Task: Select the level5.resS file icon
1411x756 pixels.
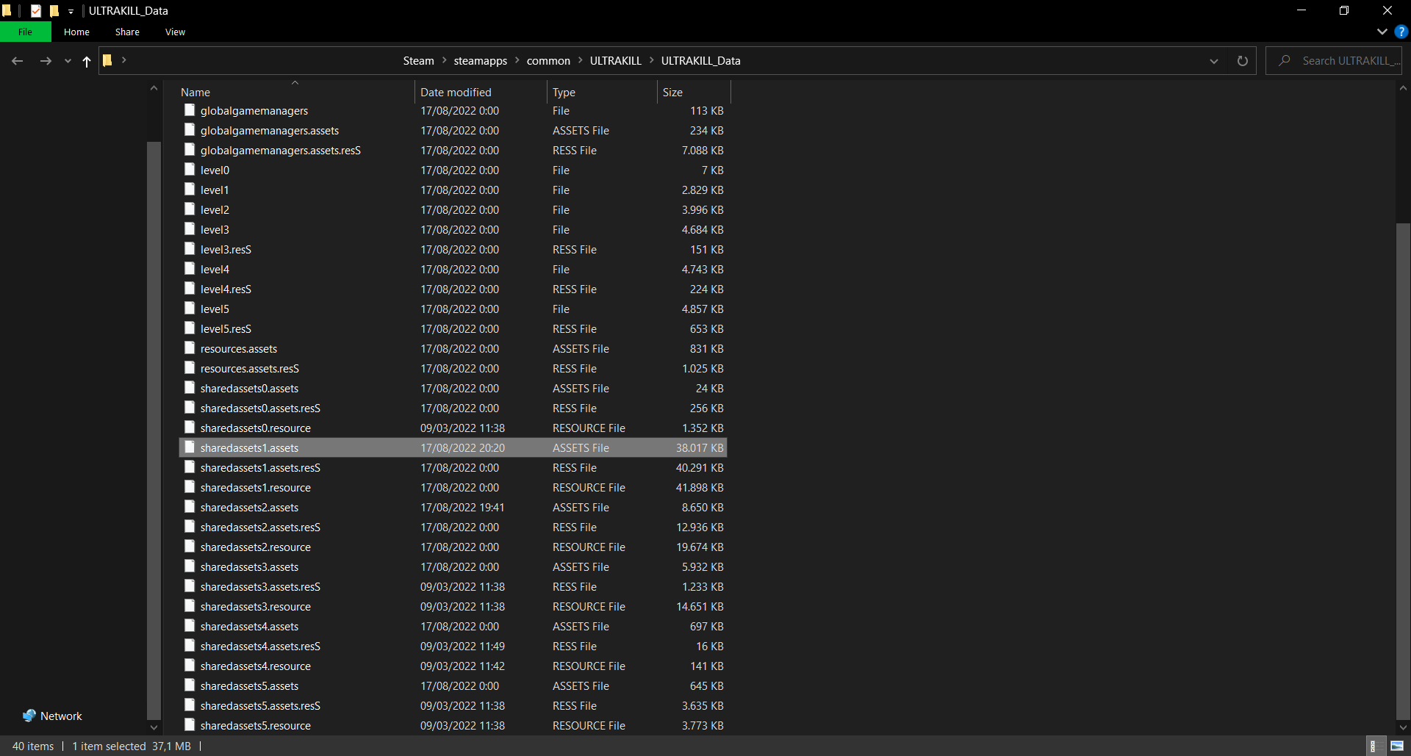Action: pyautogui.click(x=190, y=328)
